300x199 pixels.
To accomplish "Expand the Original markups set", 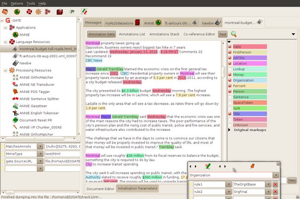I will pyautogui.click(x=229, y=130).
